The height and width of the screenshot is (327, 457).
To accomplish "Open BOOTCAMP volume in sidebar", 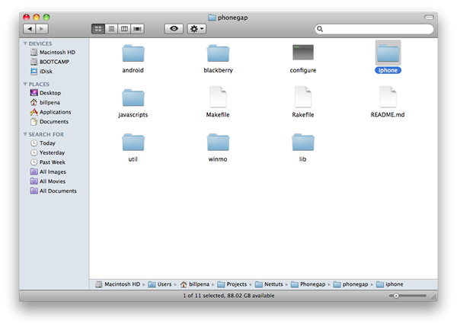I will pyautogui.click(x=50, y=62).
